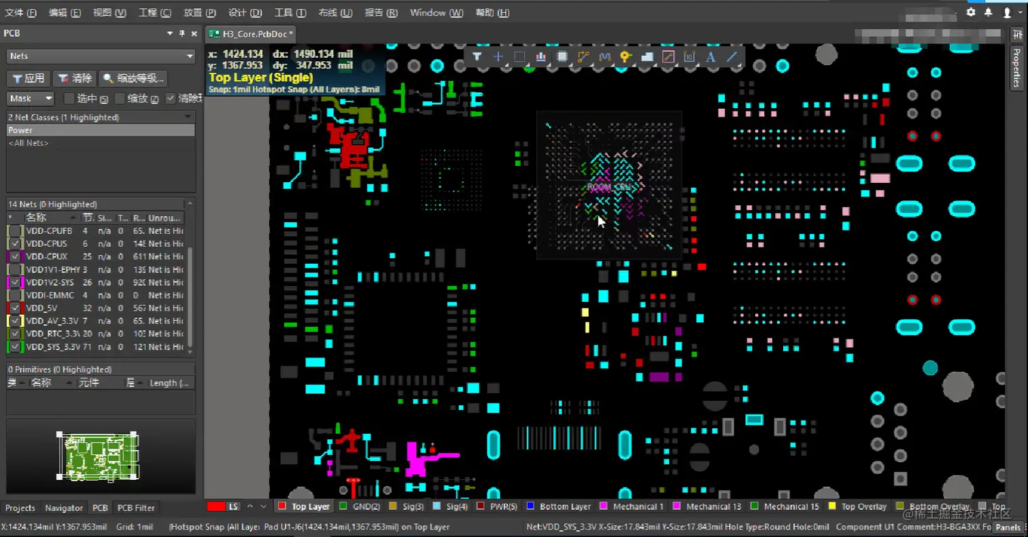Switch to the H3_Core.PcbDoc tab
Viewport: 1028px width, 537px height.
[x=252, y=33]
